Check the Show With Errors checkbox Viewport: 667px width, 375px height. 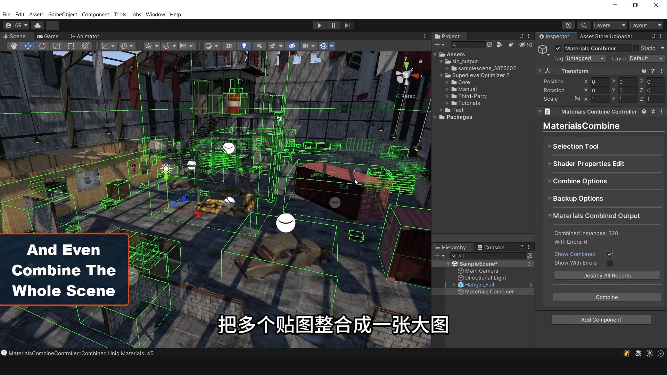coord(610,263)
